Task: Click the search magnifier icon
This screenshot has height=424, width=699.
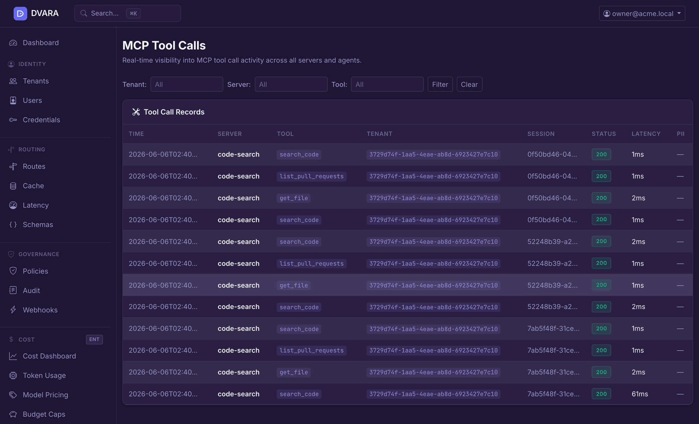Action: pos(84,13)
